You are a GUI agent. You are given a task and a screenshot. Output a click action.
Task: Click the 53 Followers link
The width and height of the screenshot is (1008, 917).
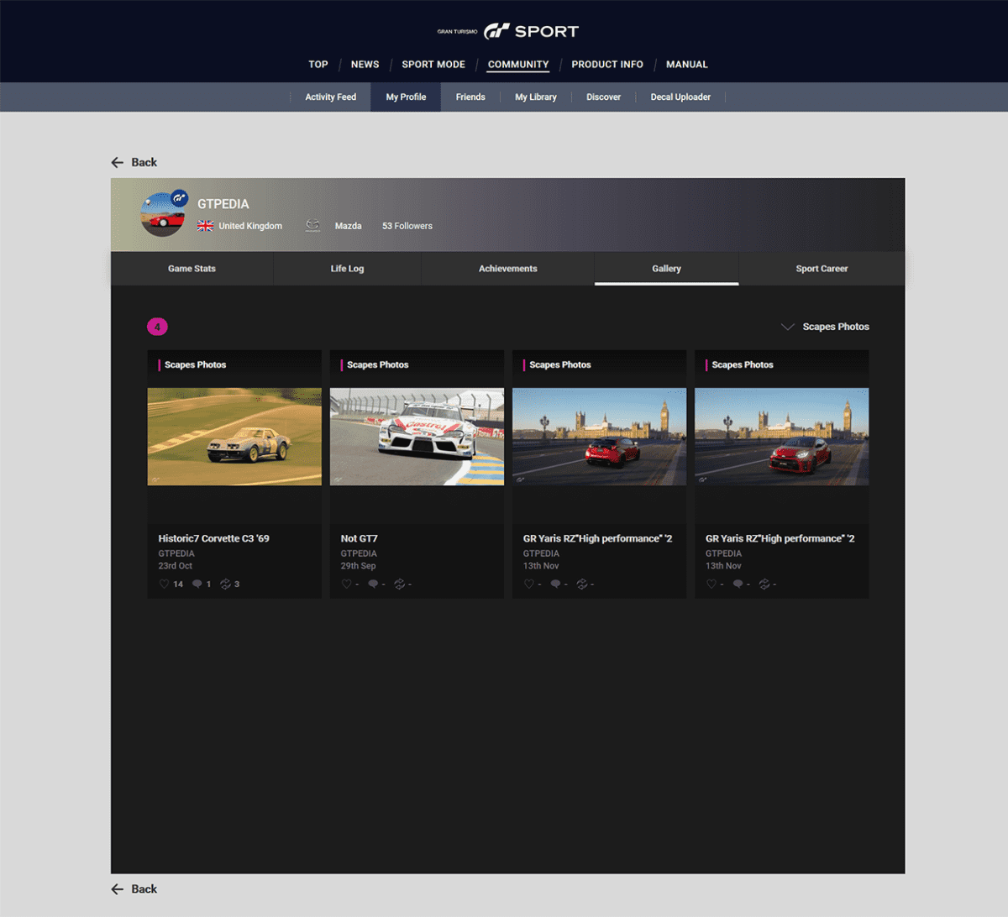coord(407,226)
